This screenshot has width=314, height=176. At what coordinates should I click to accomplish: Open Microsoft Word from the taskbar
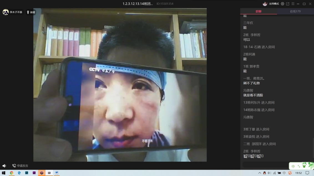click(57, 173)
